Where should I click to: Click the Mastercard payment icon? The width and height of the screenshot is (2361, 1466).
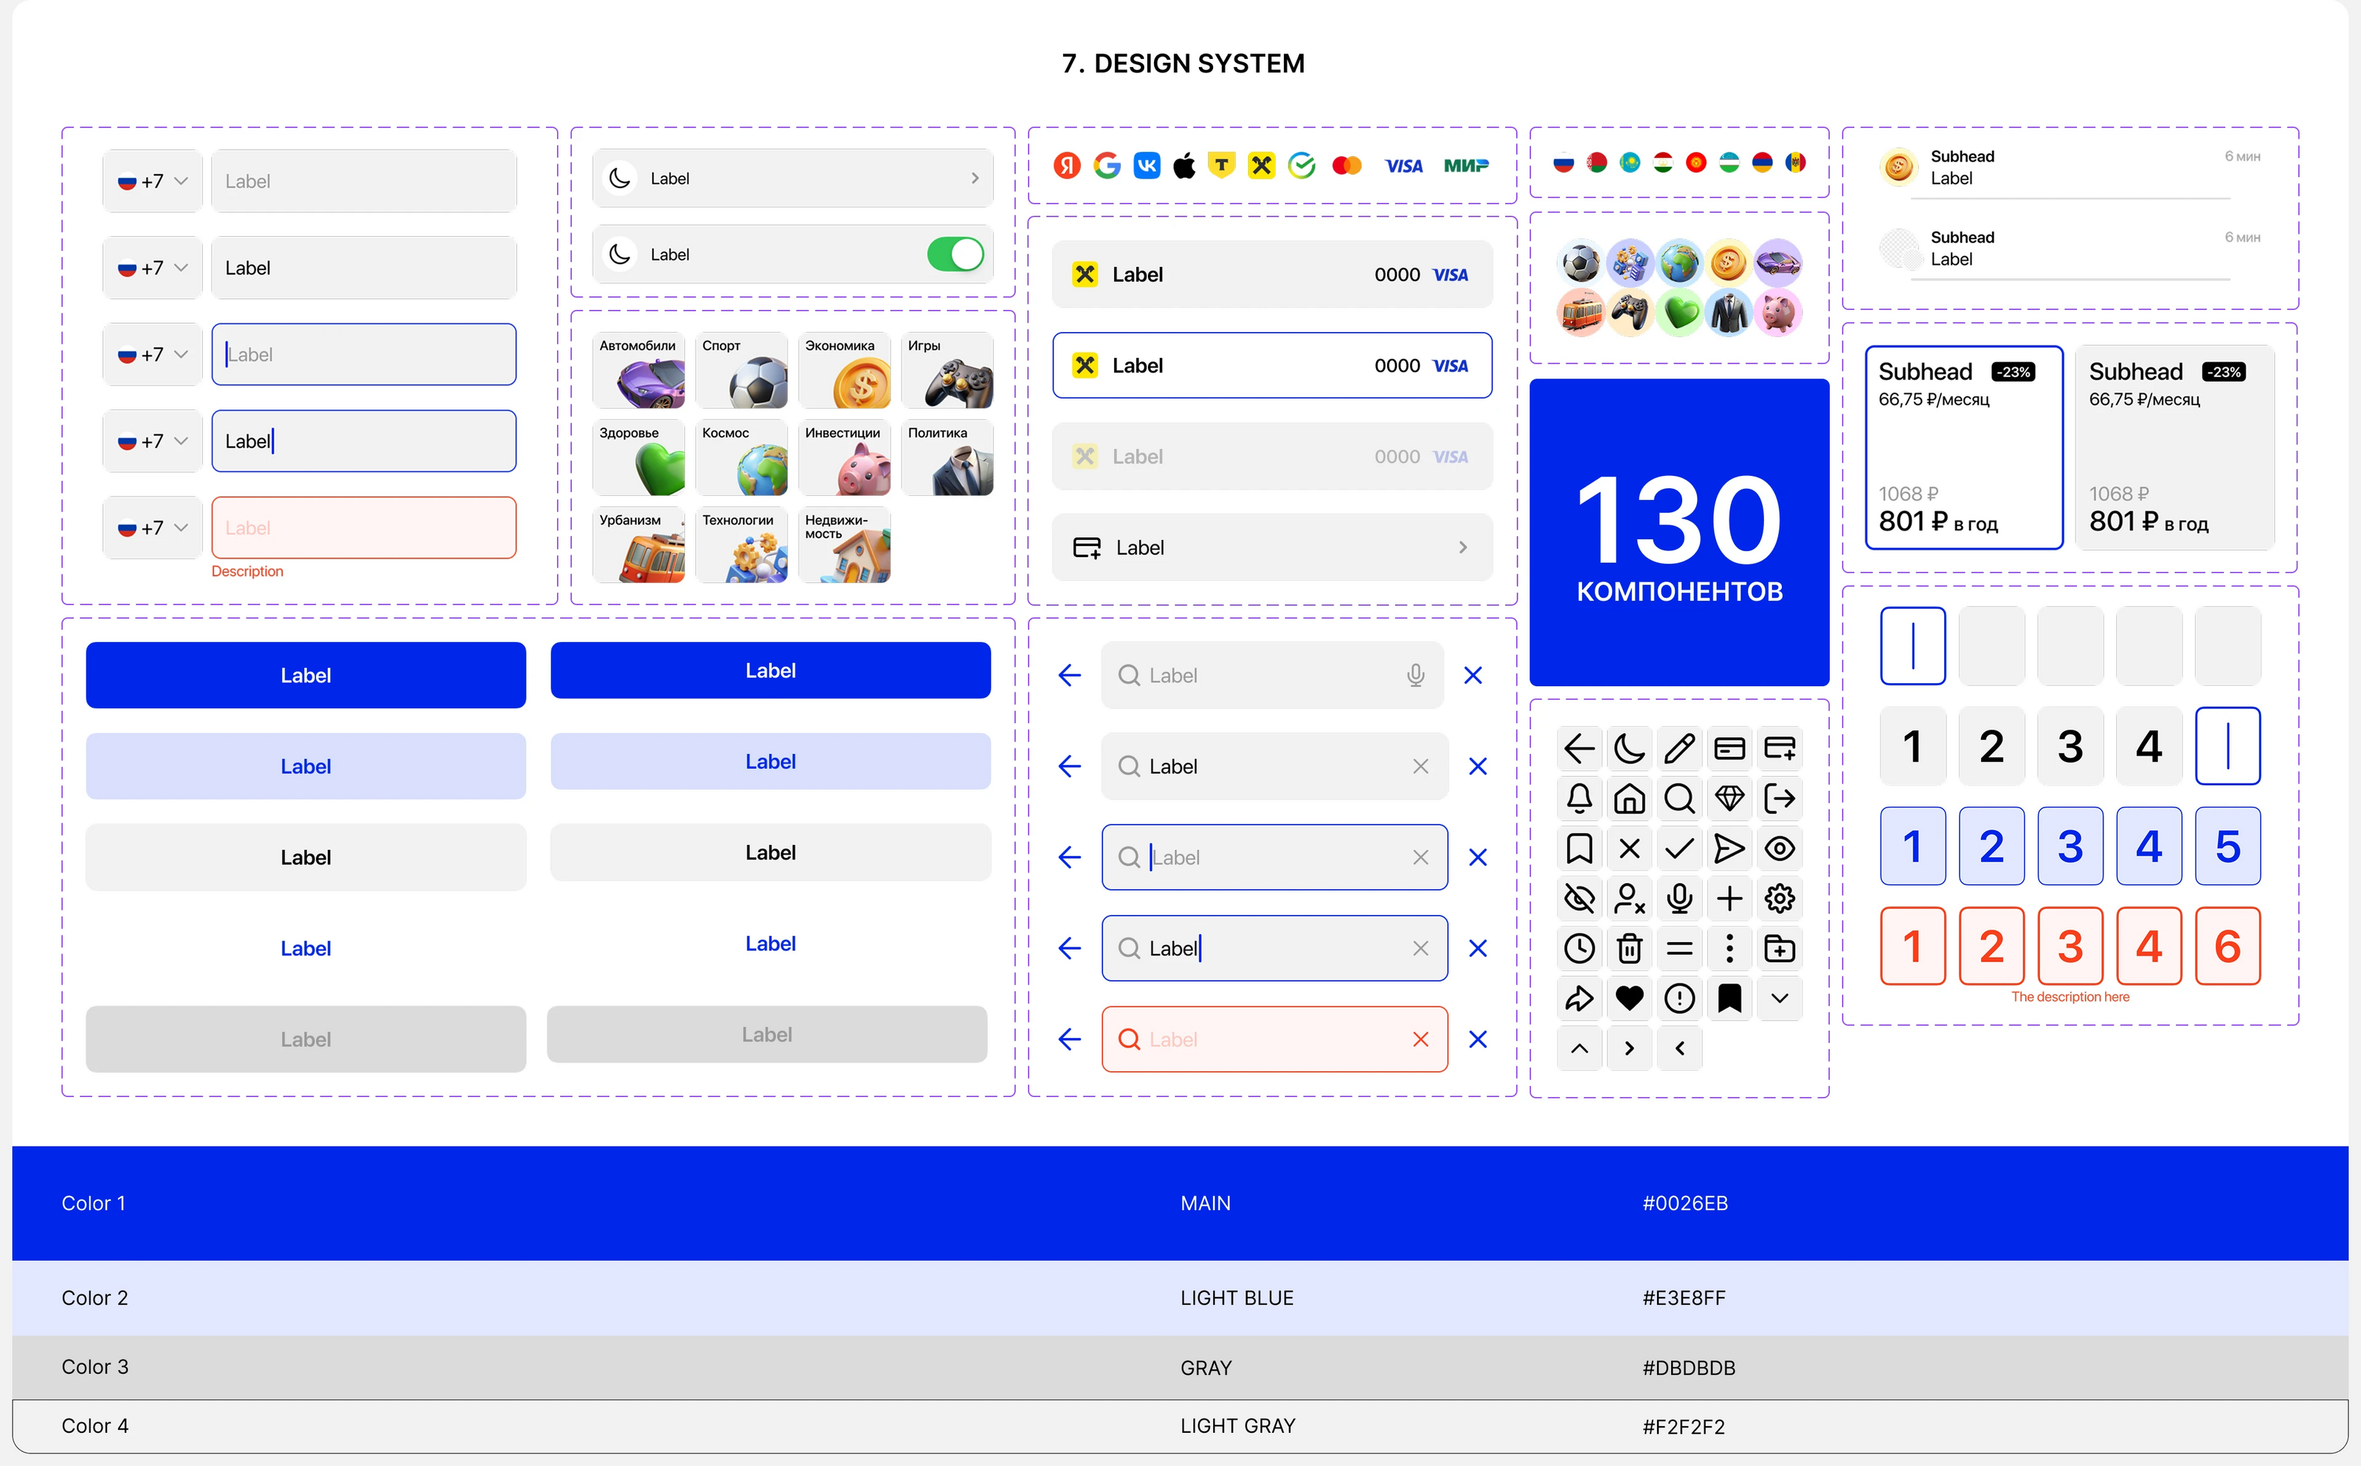pyautogui.click(x=1348, y=166)
